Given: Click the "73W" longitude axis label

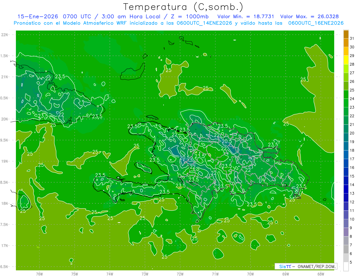Looking at the screenshot, I should pos(145,274).
